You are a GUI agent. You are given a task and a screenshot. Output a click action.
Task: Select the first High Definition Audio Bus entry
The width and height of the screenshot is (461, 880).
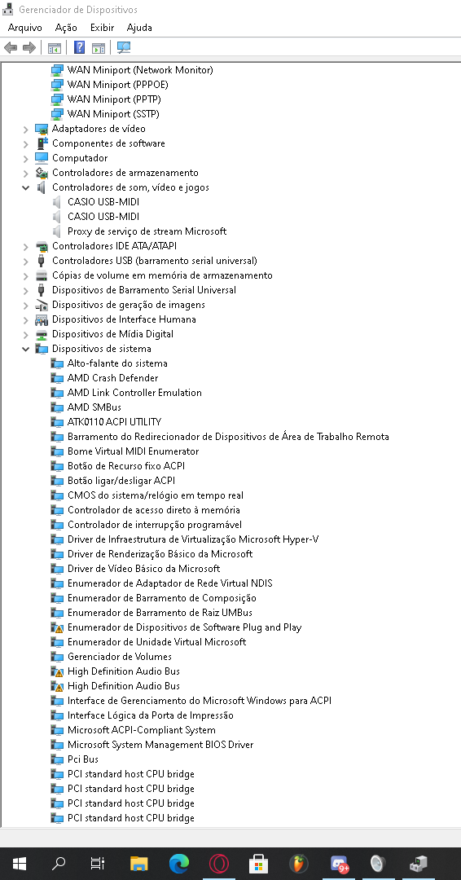pos(123,671)
